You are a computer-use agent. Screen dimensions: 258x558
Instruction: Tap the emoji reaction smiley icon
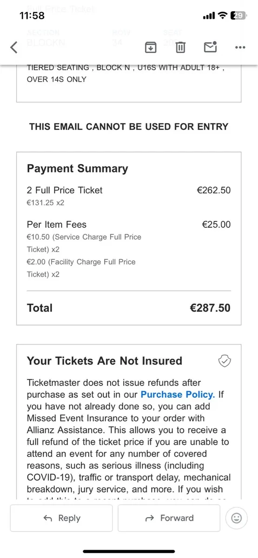point(236,518)
